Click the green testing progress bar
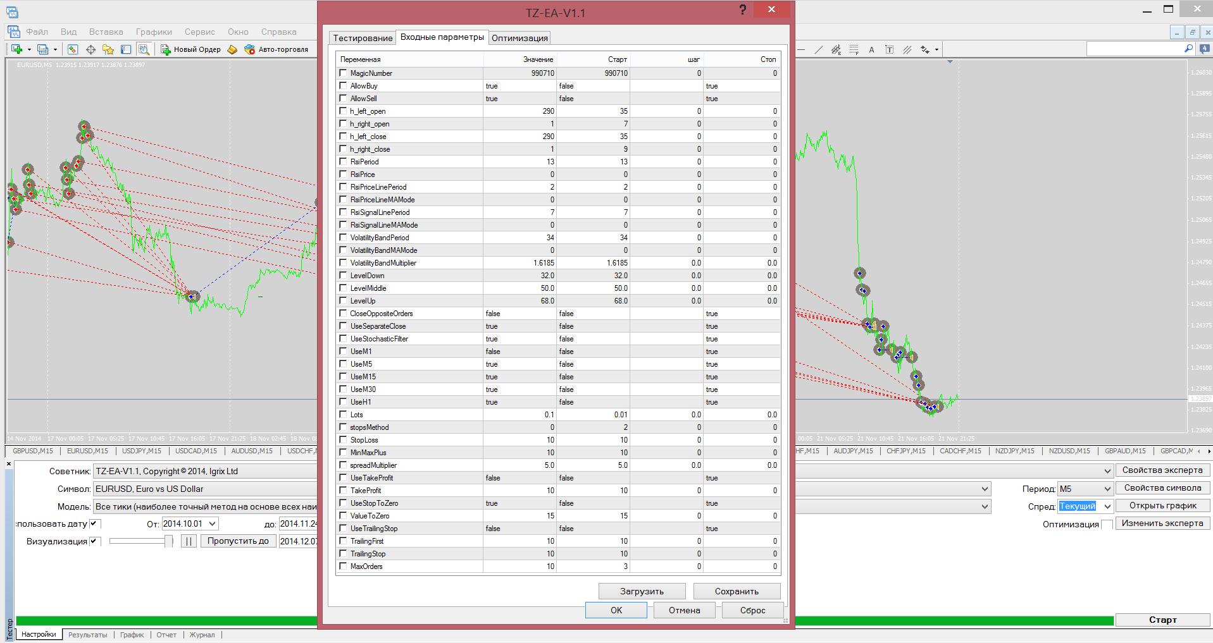This screenshot has width=1213, height=643. click(564, 621)
